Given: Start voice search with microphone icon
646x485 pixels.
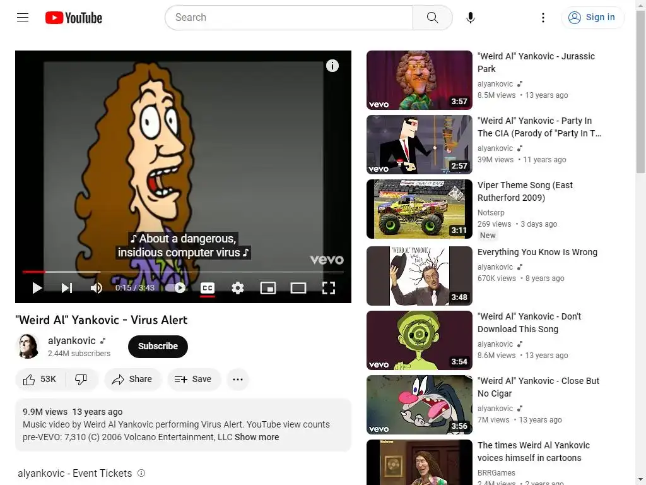Looking at the screenshot, I should point(471,17).
